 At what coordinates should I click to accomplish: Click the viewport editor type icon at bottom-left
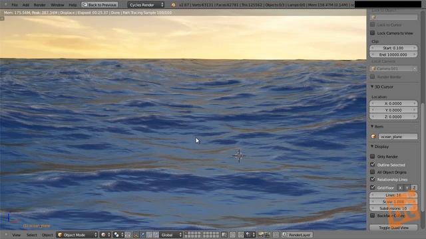[6, 235]
